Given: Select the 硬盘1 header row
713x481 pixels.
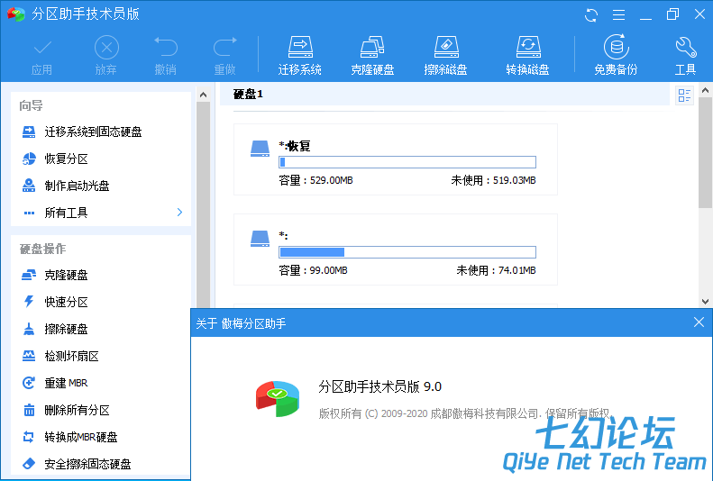Looking at the screenshot, I should tap(444, 95).
